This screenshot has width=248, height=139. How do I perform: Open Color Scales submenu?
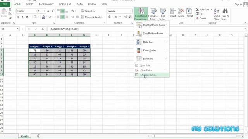tap(152, 50)
